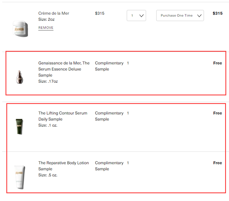Click Complimentary Sample text beside Lifting Contour Serum
The width and height of the screenshot is (229, 201).
[109, 116]
